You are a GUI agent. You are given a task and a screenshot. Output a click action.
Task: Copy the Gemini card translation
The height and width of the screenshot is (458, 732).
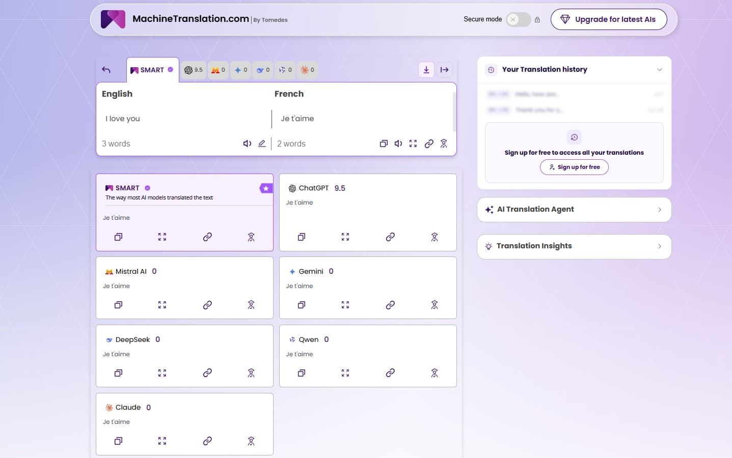(x=302, y=305)
